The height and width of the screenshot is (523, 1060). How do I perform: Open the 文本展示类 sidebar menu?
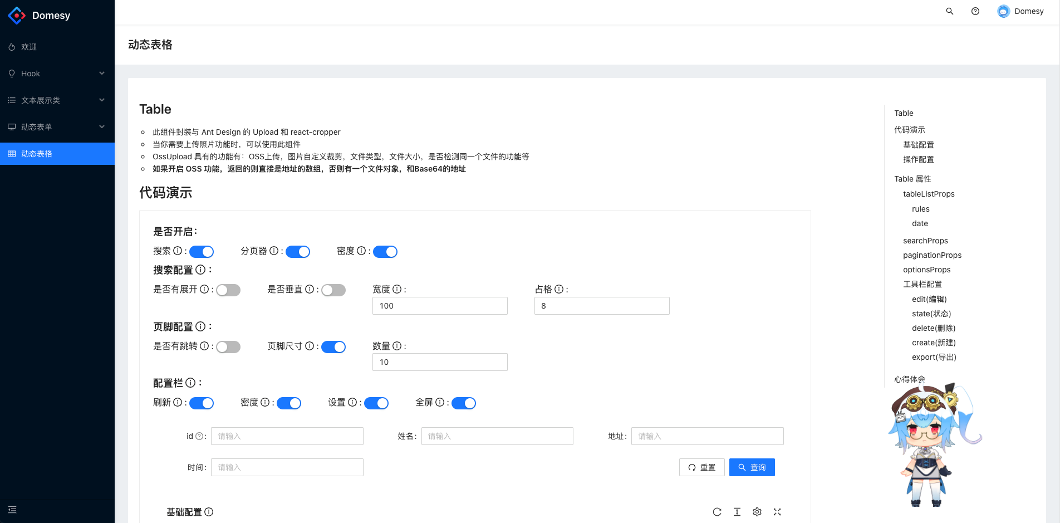pyautogui.click(x=57, y=100)
